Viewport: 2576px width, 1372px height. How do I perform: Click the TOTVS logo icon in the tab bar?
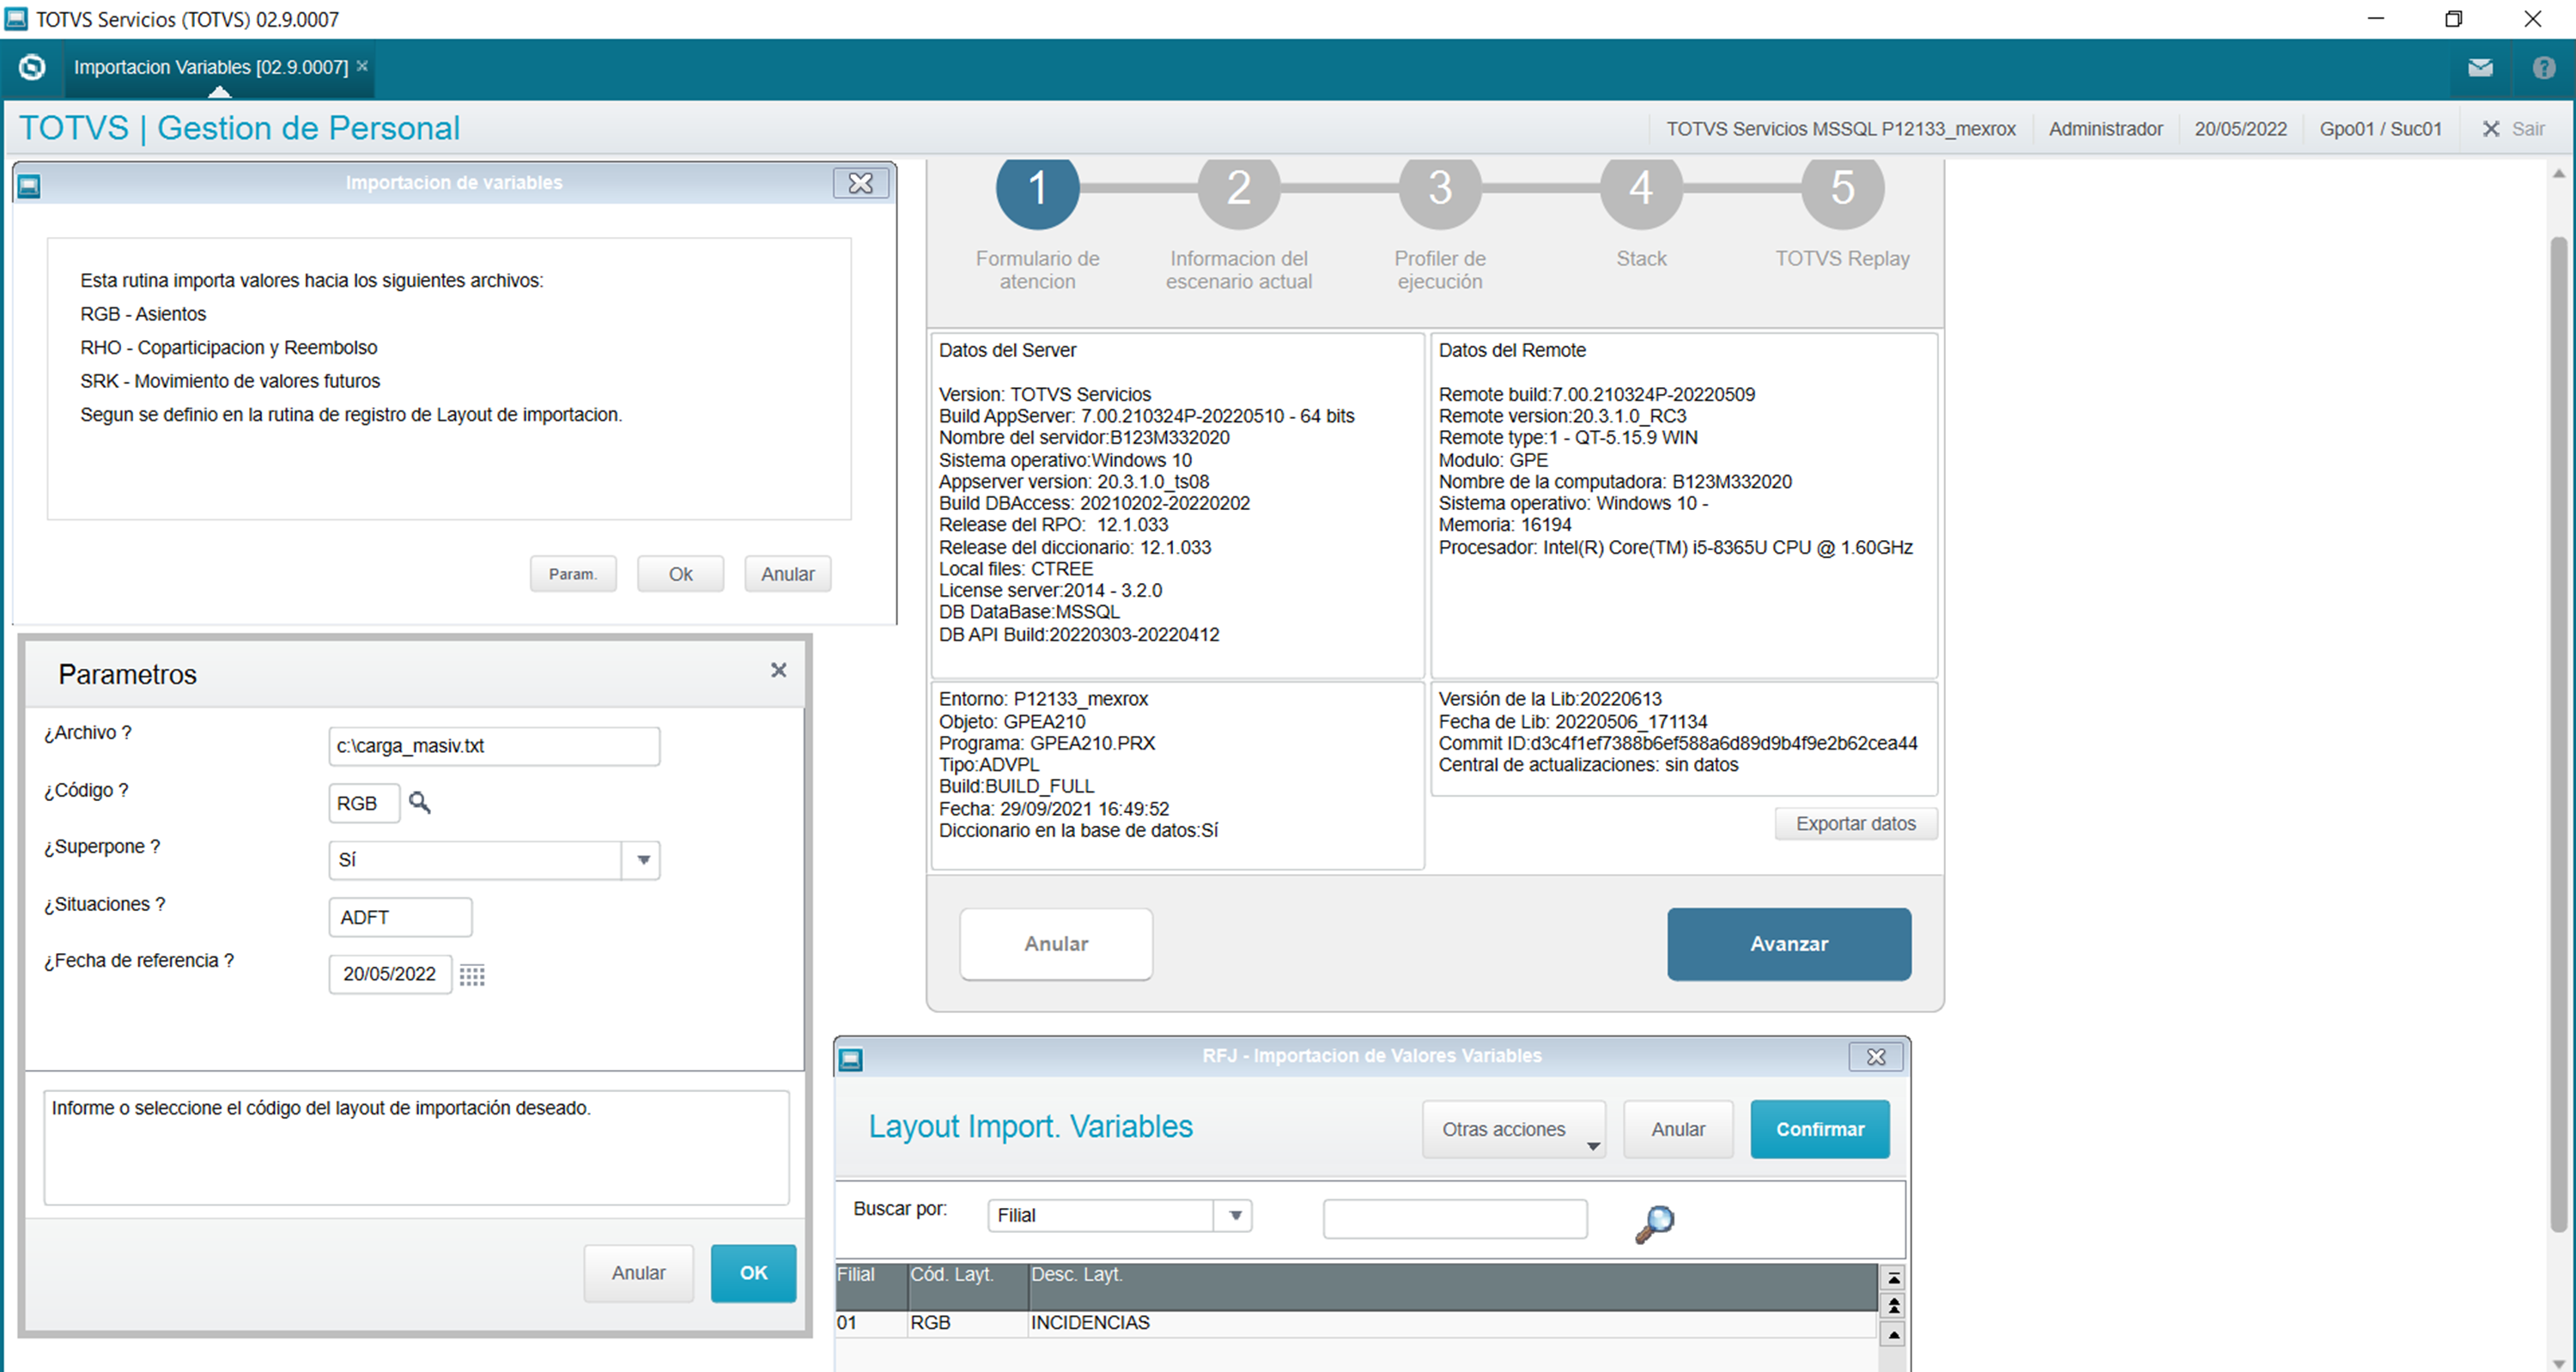click(x=32, y=67)
